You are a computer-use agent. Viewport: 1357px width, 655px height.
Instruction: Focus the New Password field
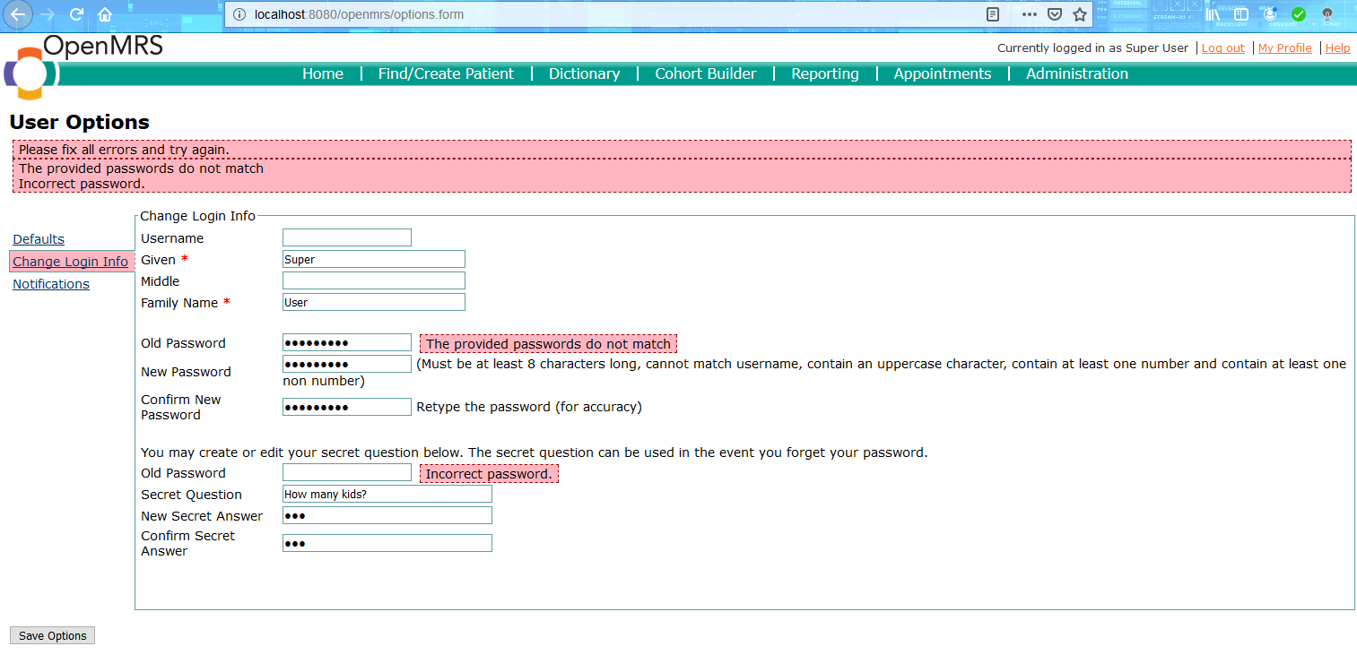(347, 364)
